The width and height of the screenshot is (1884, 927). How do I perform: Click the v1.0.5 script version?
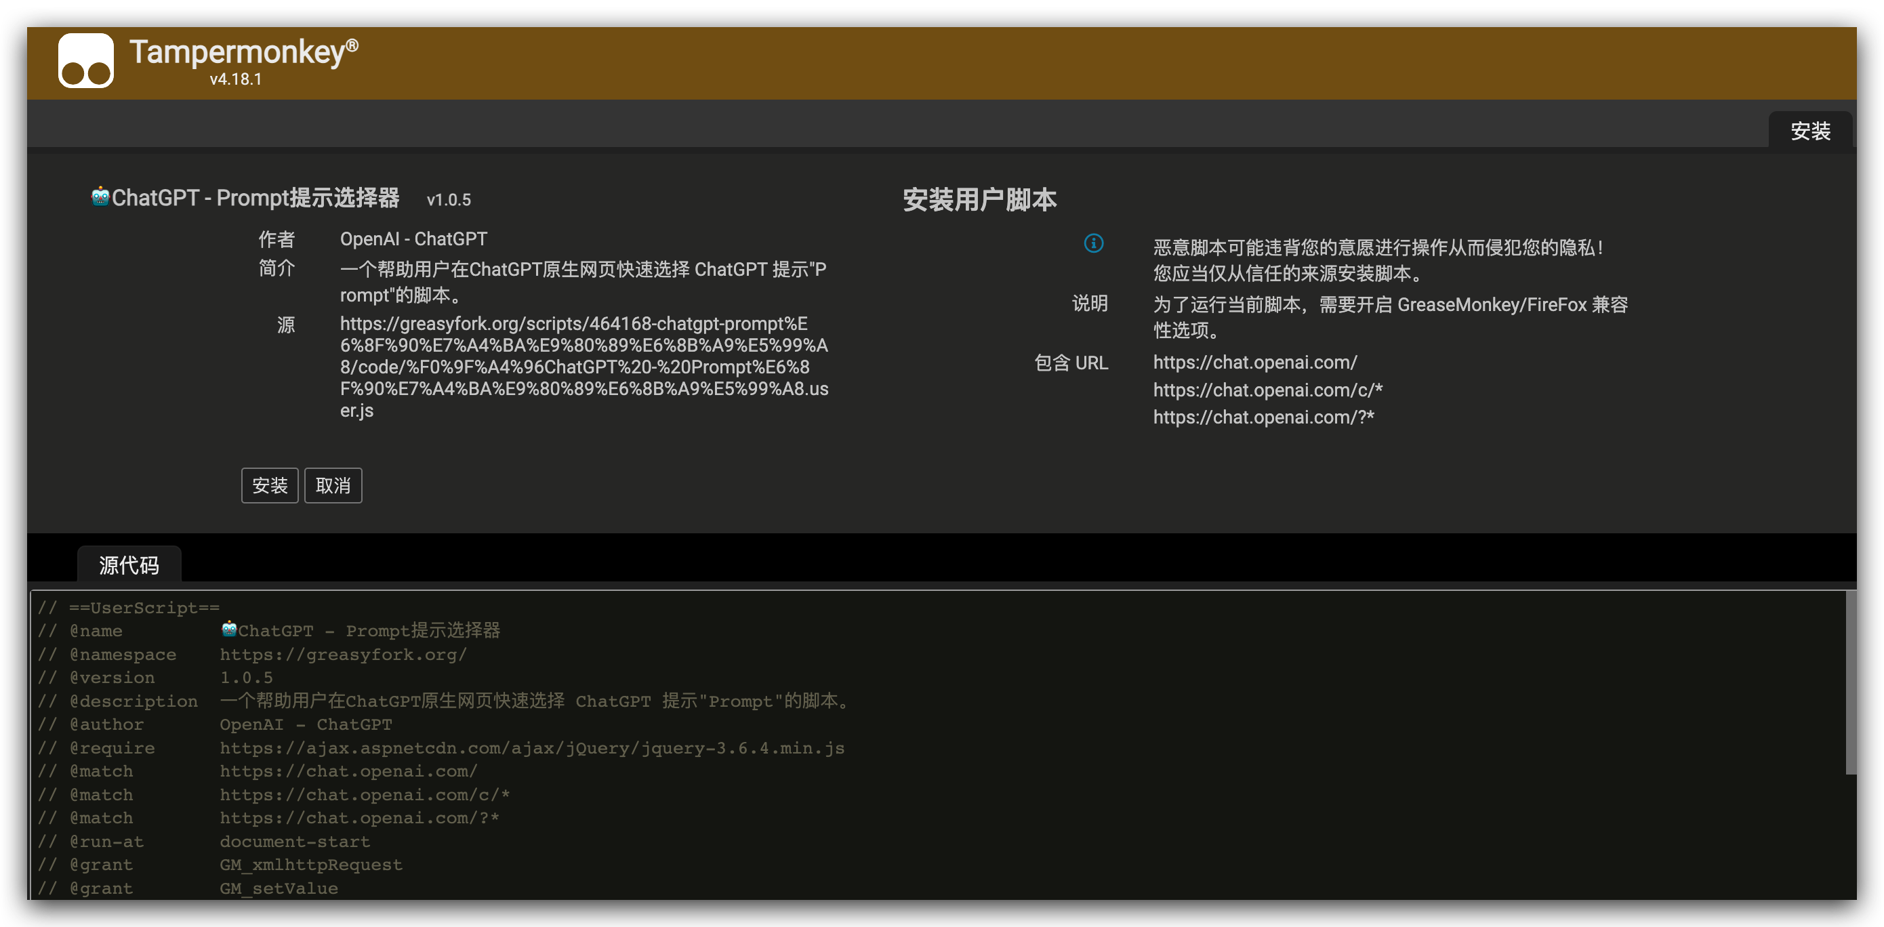pyautogui.click(x=449, y=200)
